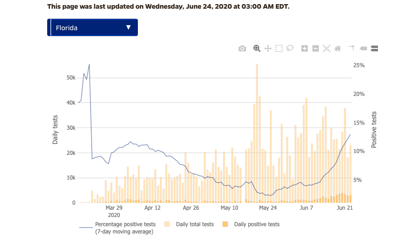
Task: Select the Pan tool in chart toolbar
Action: click(268, 48)
